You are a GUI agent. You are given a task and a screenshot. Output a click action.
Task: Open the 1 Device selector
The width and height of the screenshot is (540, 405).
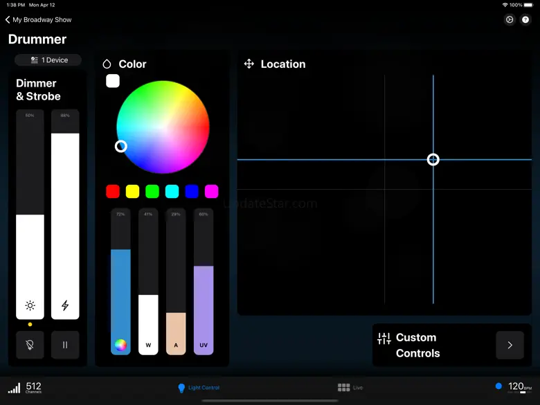point(48,60)
